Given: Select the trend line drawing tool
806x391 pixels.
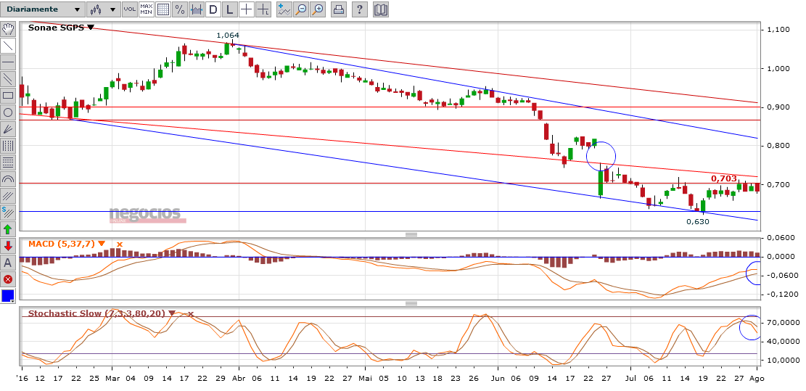Looking at the screenshot, I should pyautogui.click(x=8, y=45).
